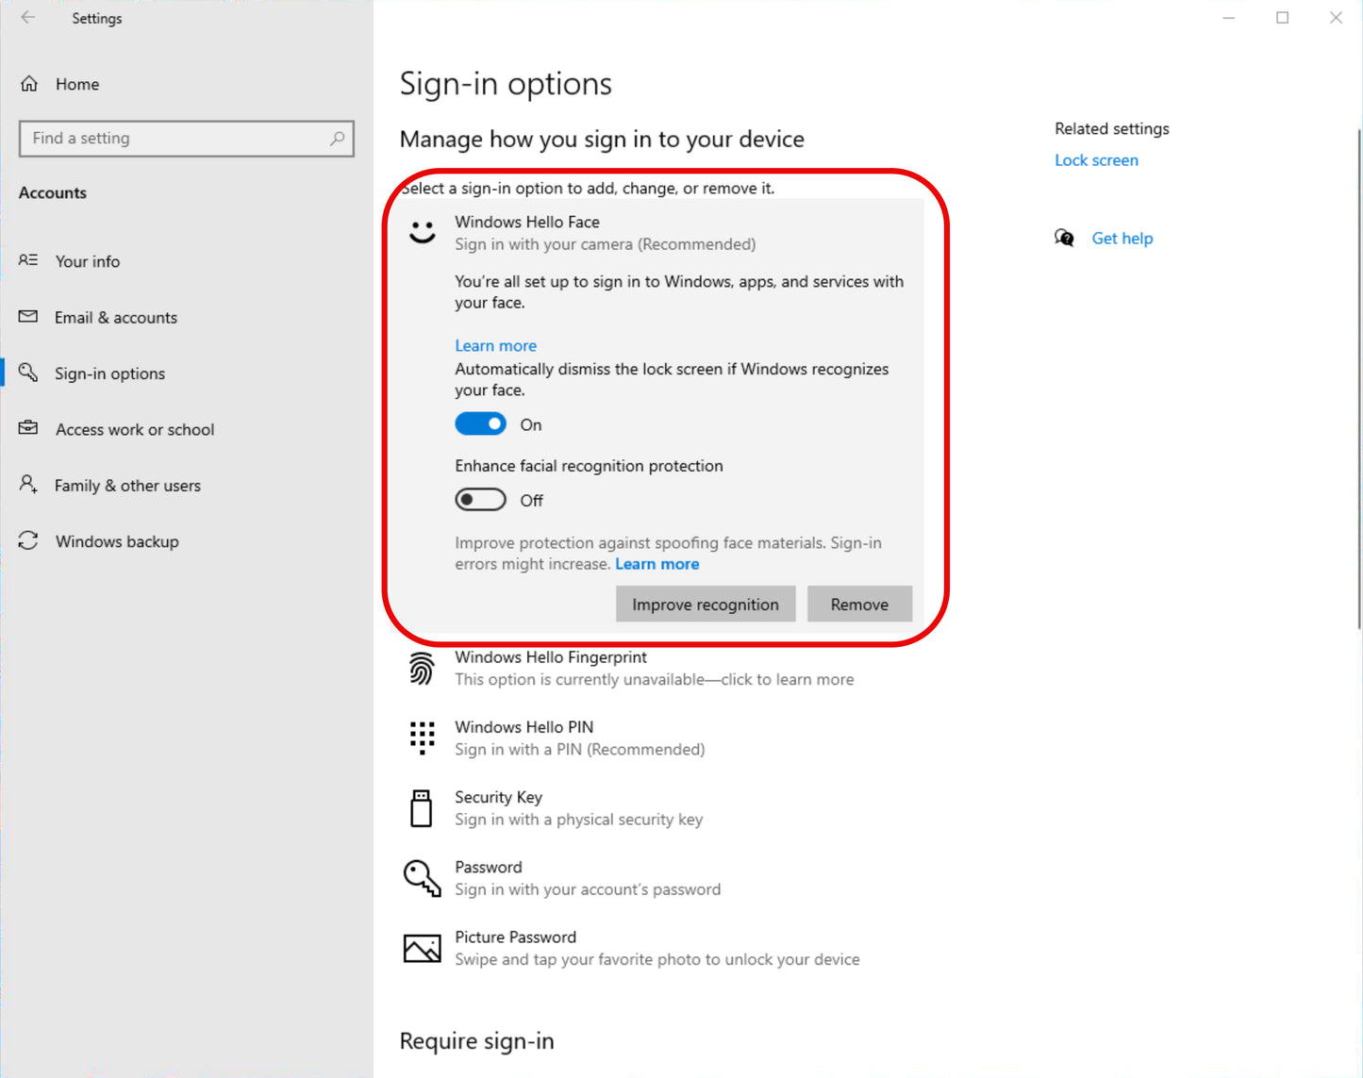The height and width of the screenshot is (1078, 1363).
Task: Click the Improve recognition button
Action: [x=706, y=604]
